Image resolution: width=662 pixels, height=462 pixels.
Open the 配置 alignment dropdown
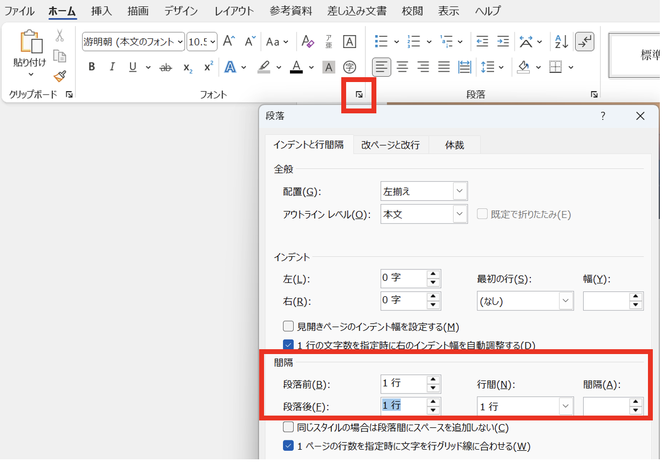(459, 191)
